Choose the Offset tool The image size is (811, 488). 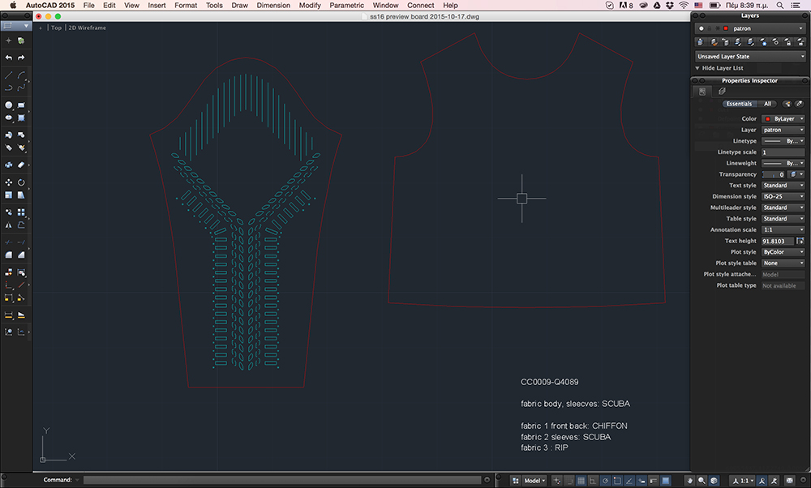click(21, 225)
